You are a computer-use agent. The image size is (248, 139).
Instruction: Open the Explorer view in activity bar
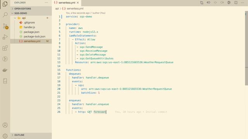point(5,4)
